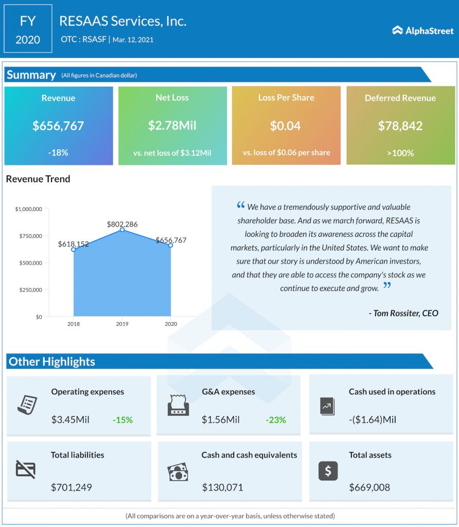This screenshot has height=527, width=459.
Task: Click the Net Loss summary card
Action: coord(172,126)
